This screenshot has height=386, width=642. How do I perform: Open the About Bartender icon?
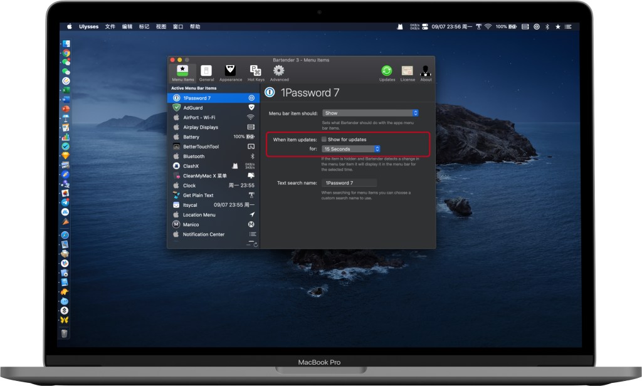pyautogui.click(x=426, y=73)
